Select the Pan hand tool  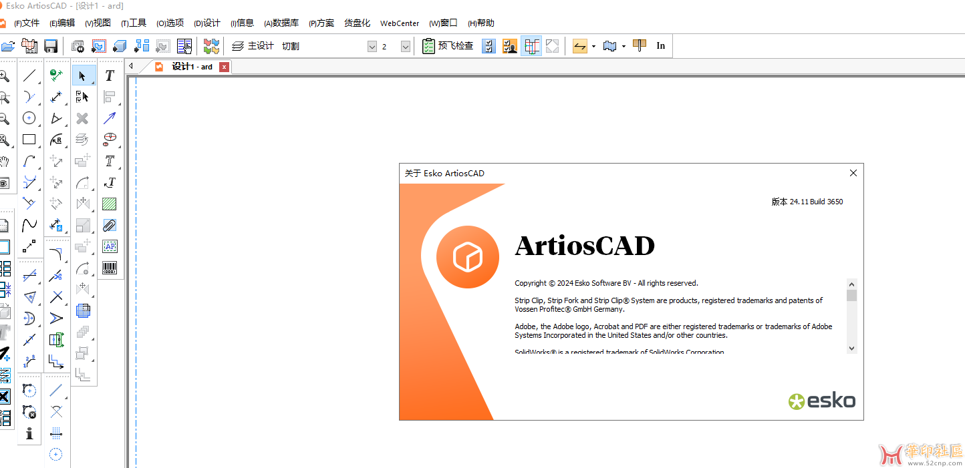tap(4, 161)
